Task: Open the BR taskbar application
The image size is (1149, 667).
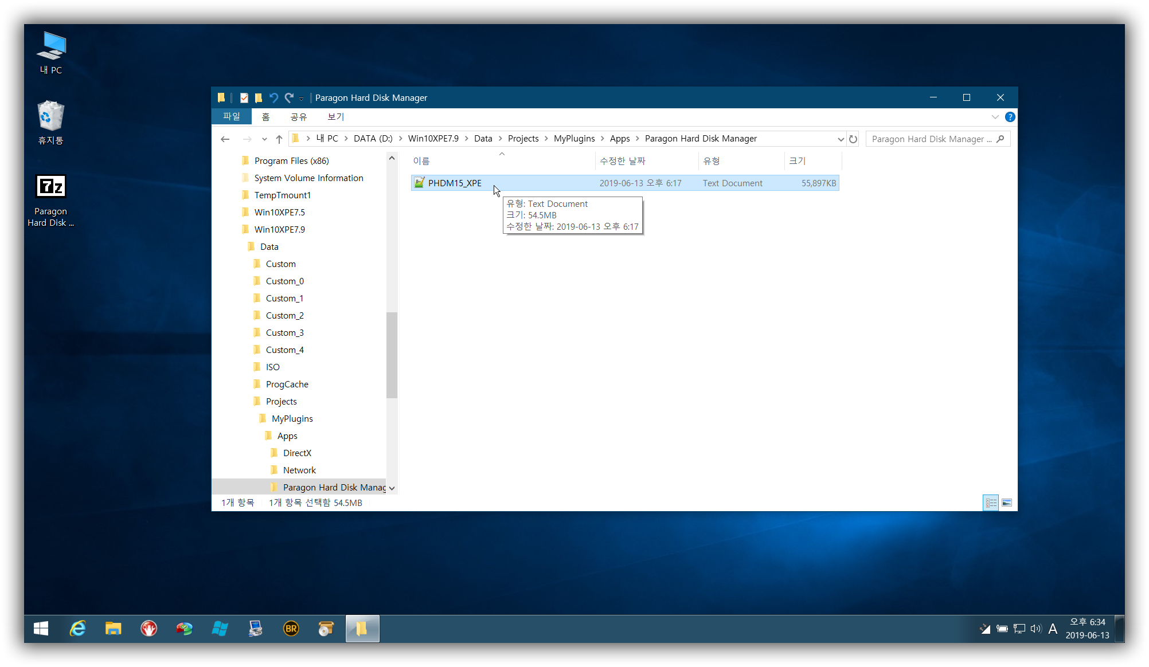Action: (x=291, y=629)
